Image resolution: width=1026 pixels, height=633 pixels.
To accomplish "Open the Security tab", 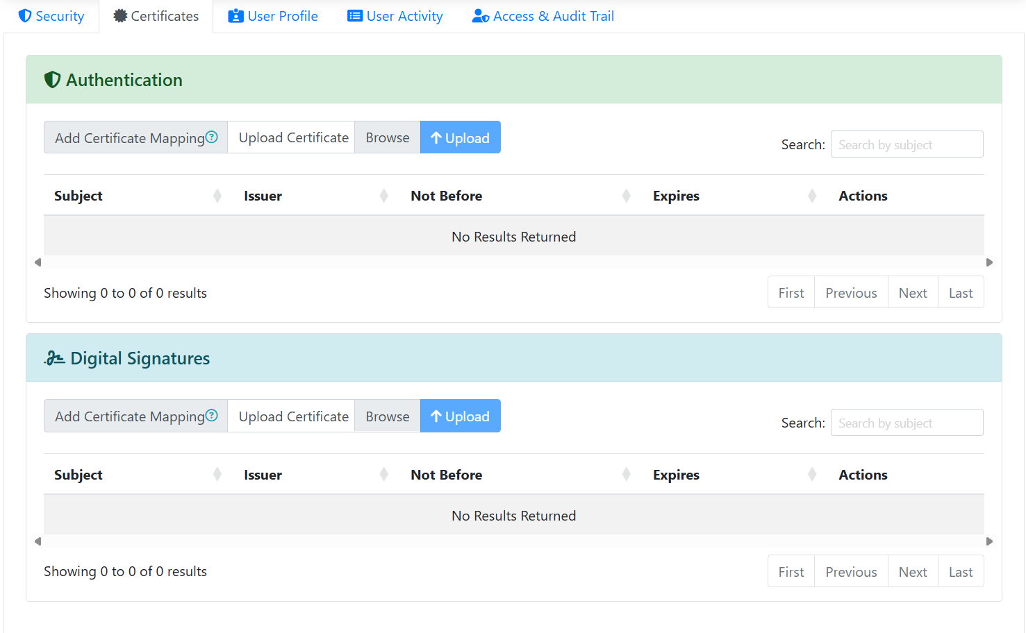I will click(x=51, y=16).
